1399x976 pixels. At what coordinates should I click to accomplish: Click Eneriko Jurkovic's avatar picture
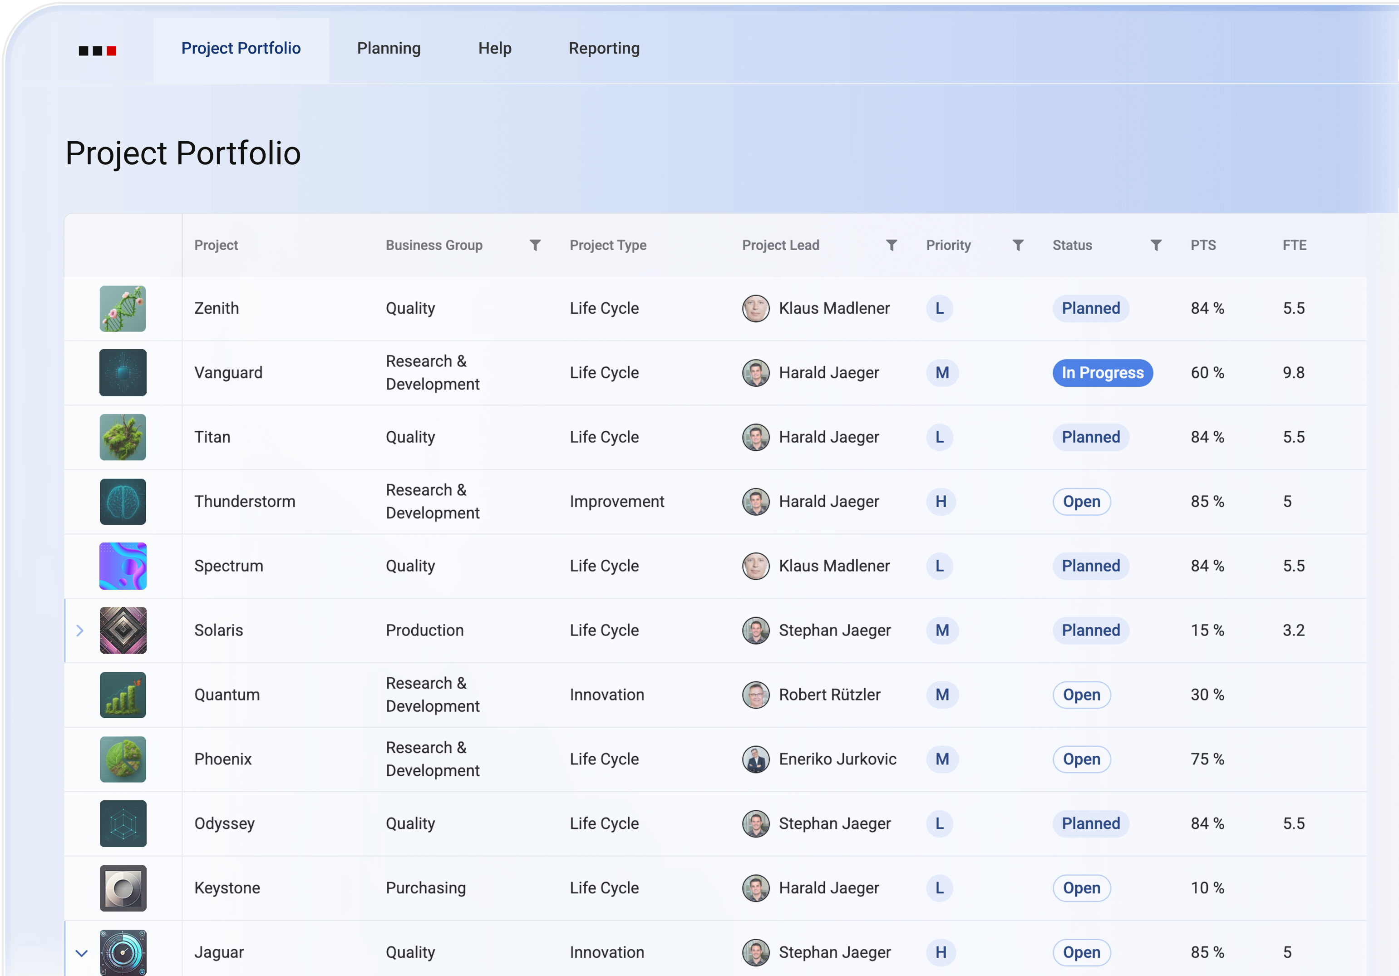(755, 759)
